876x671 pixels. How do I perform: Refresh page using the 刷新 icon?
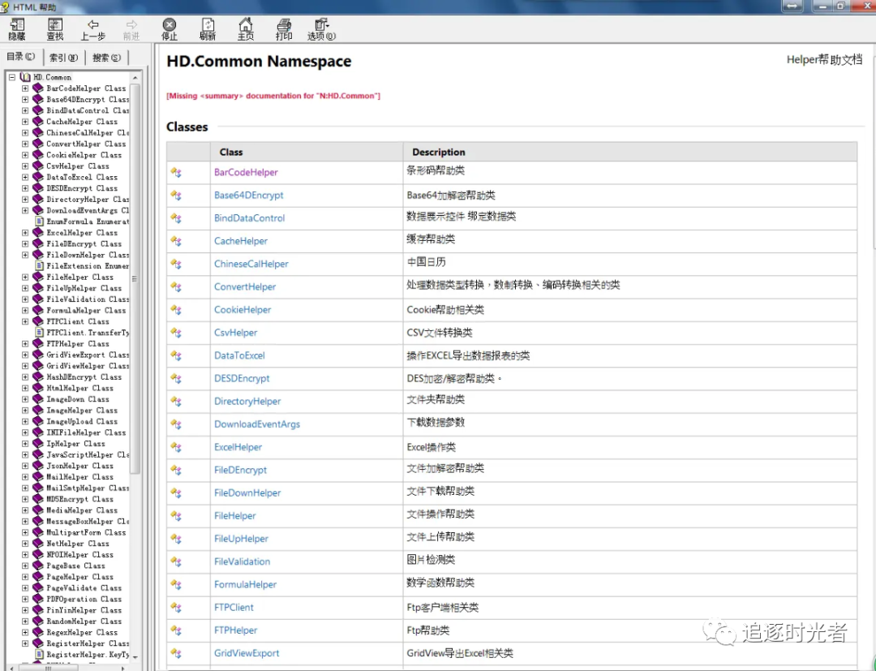pyautogui.click(x=208, y=24)
